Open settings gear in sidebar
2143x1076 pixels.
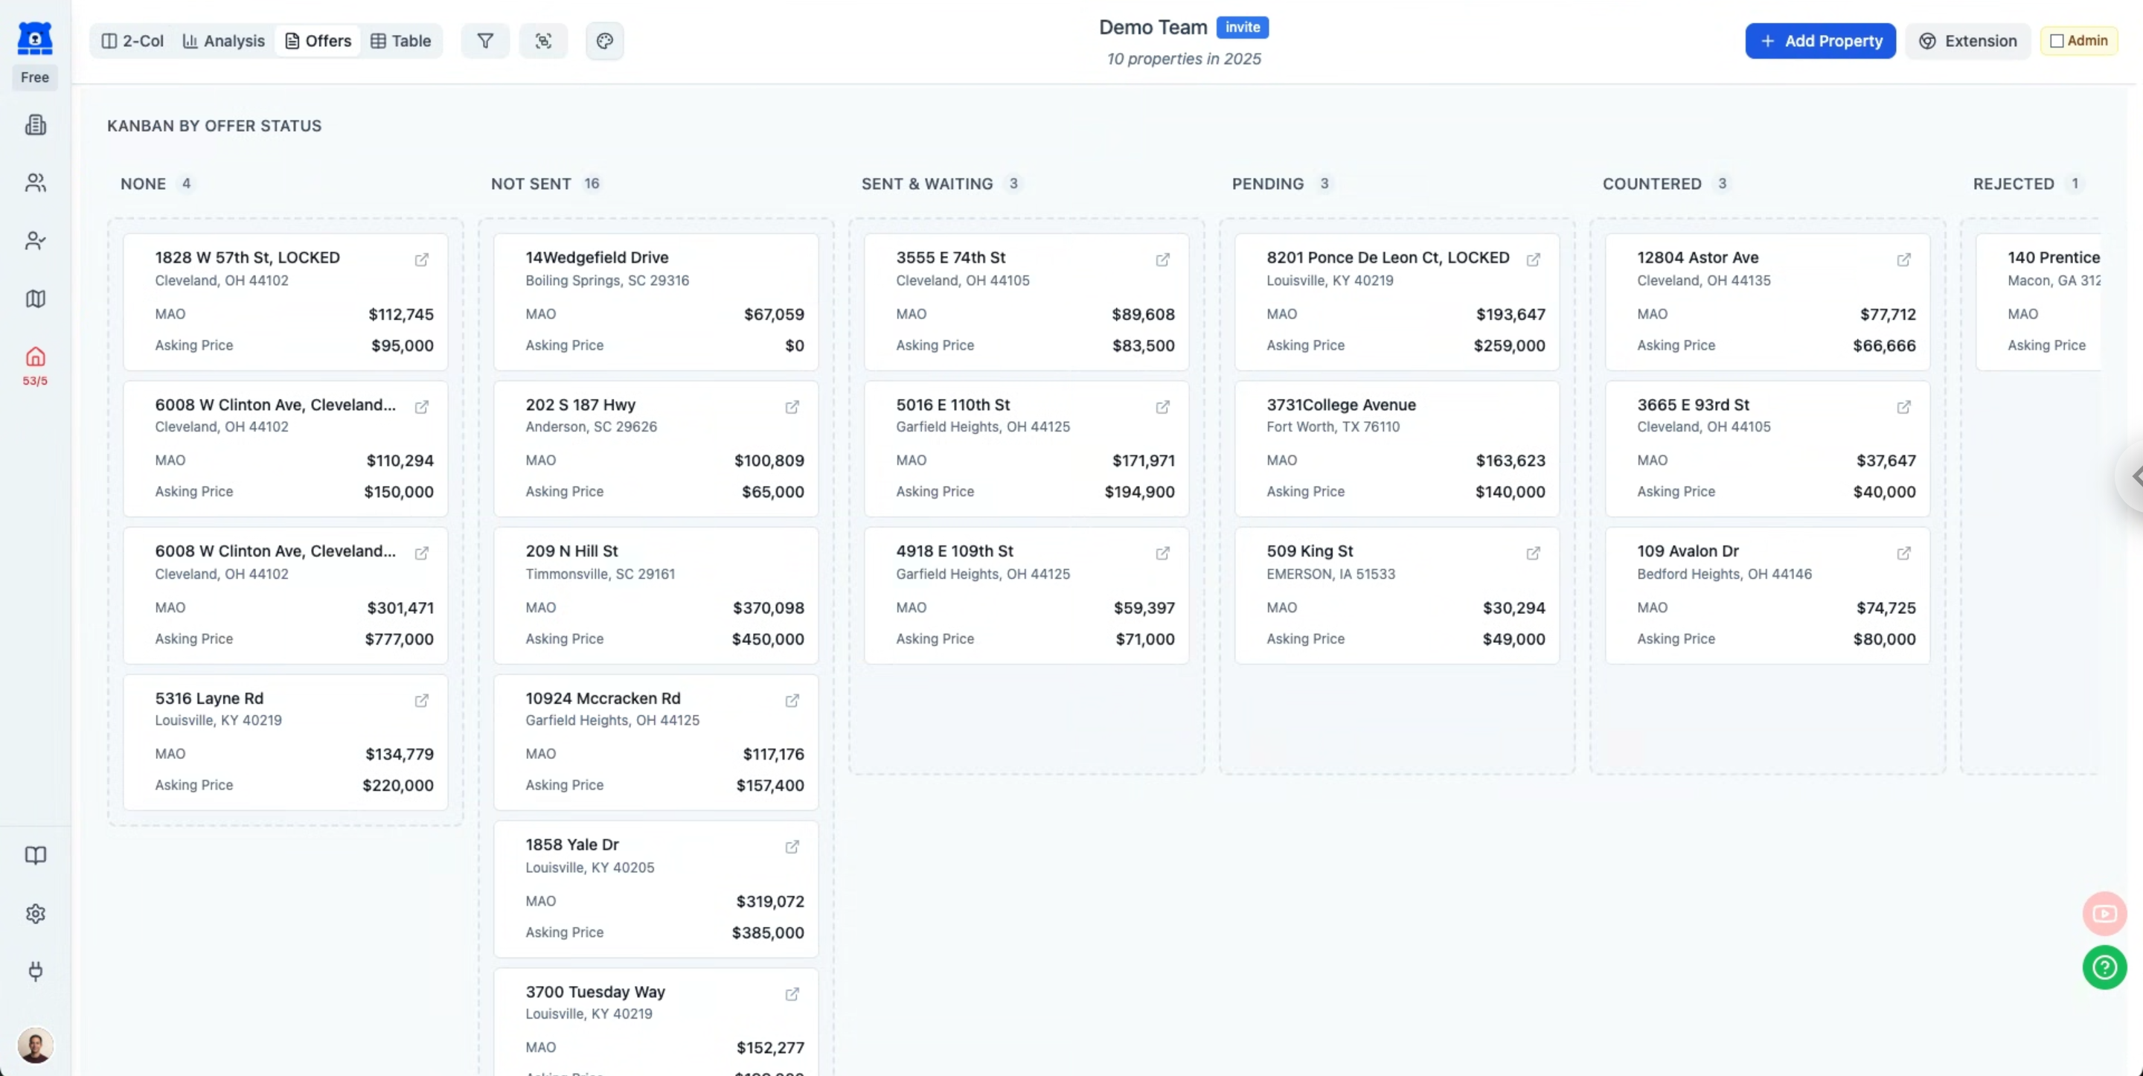35,914
